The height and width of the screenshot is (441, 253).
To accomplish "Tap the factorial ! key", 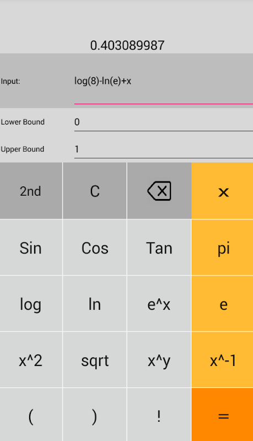I will click(x=159, y=415).
